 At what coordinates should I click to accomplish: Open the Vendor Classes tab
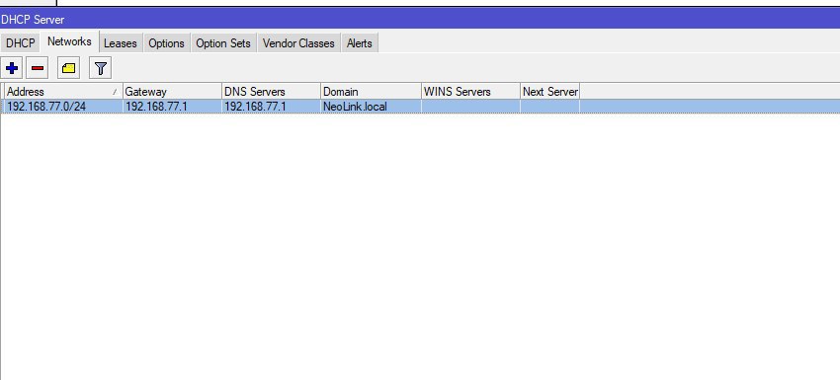click(x=298, y=43)
